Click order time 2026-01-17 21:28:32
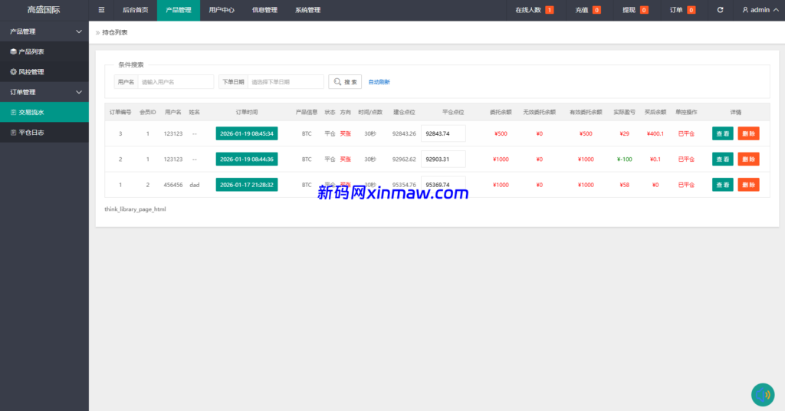785x411 pixels. (x=247, y=185)
